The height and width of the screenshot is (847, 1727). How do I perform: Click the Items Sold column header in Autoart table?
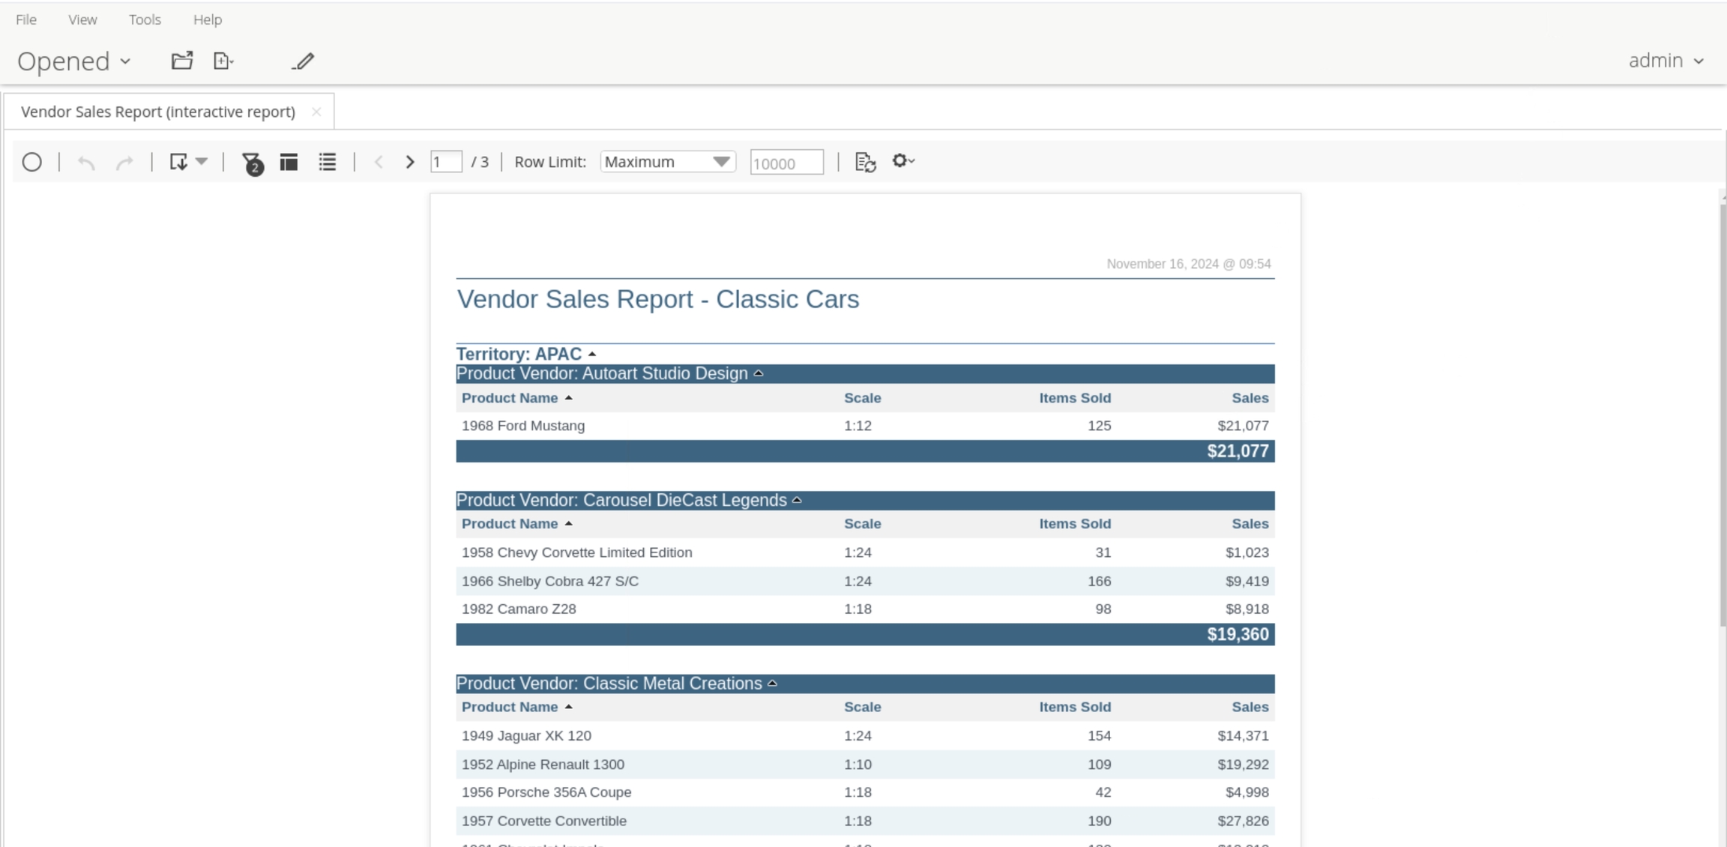(x=1074, y=398)
